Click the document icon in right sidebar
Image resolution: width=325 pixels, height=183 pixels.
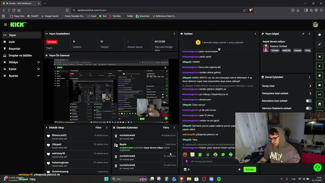[319, 75]
